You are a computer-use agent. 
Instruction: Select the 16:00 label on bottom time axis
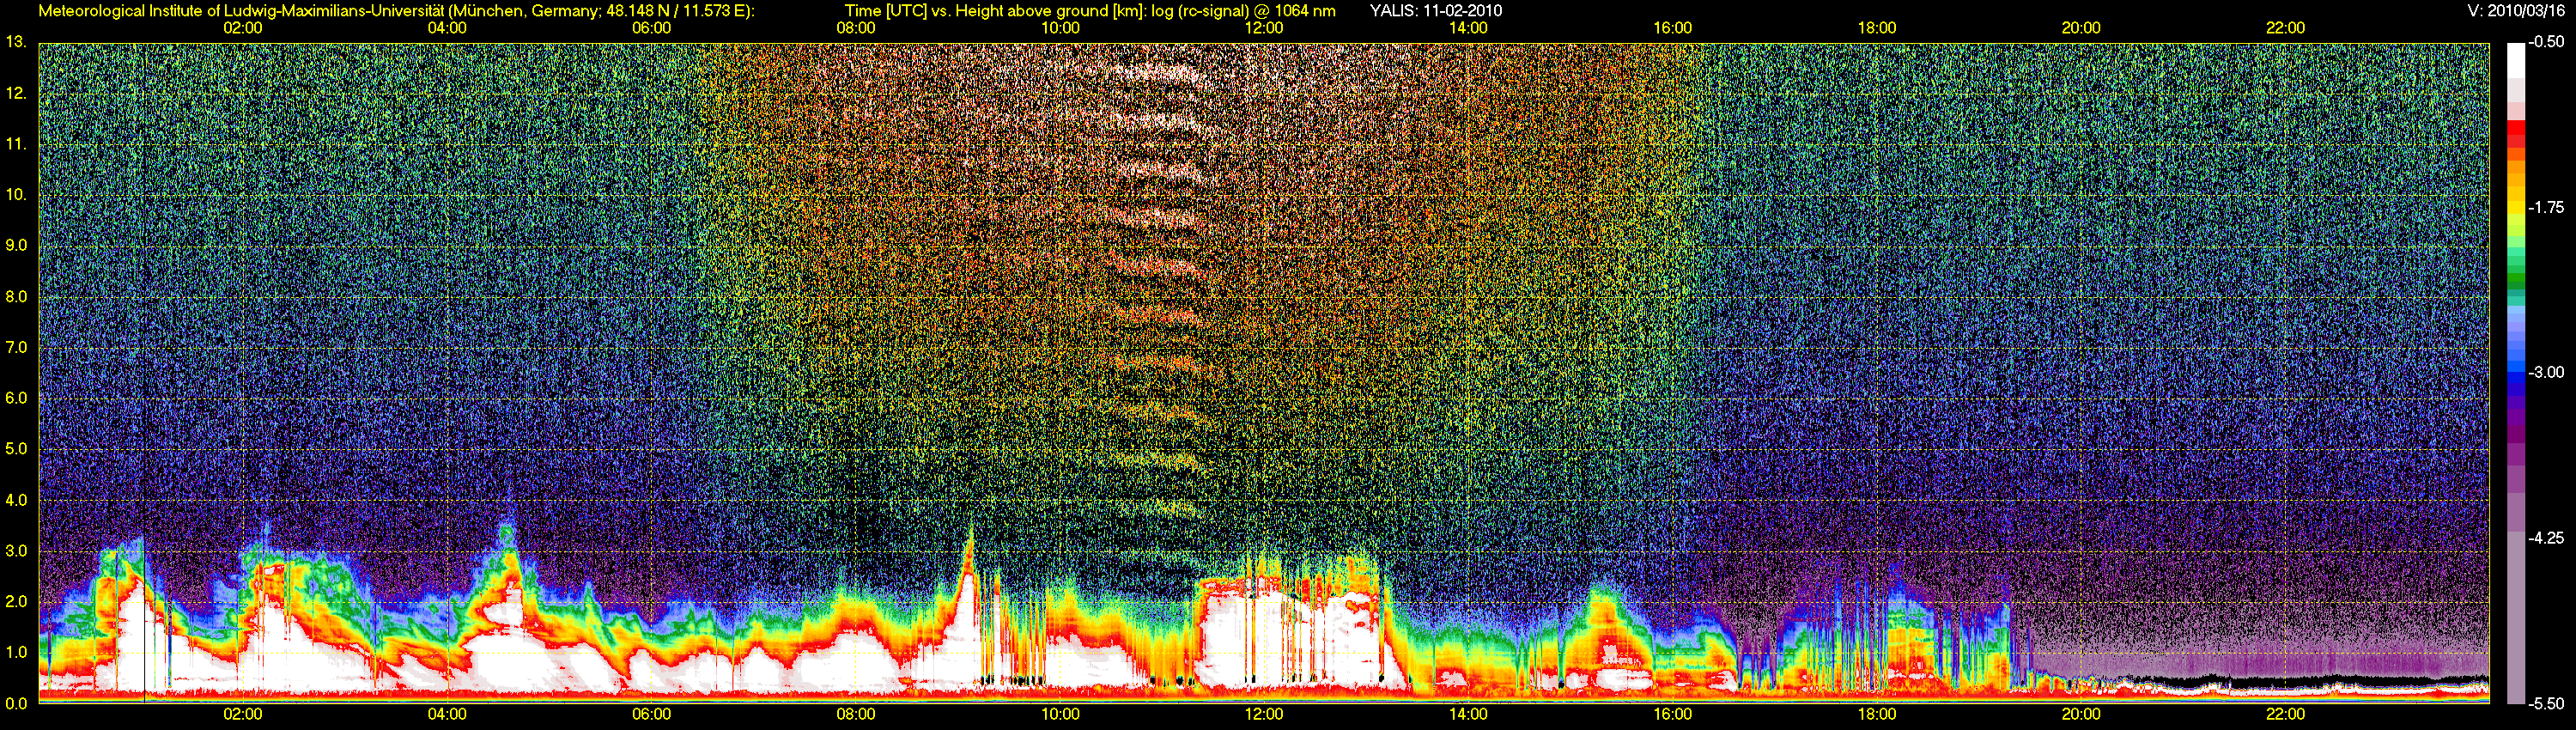tap(1672, 714)
